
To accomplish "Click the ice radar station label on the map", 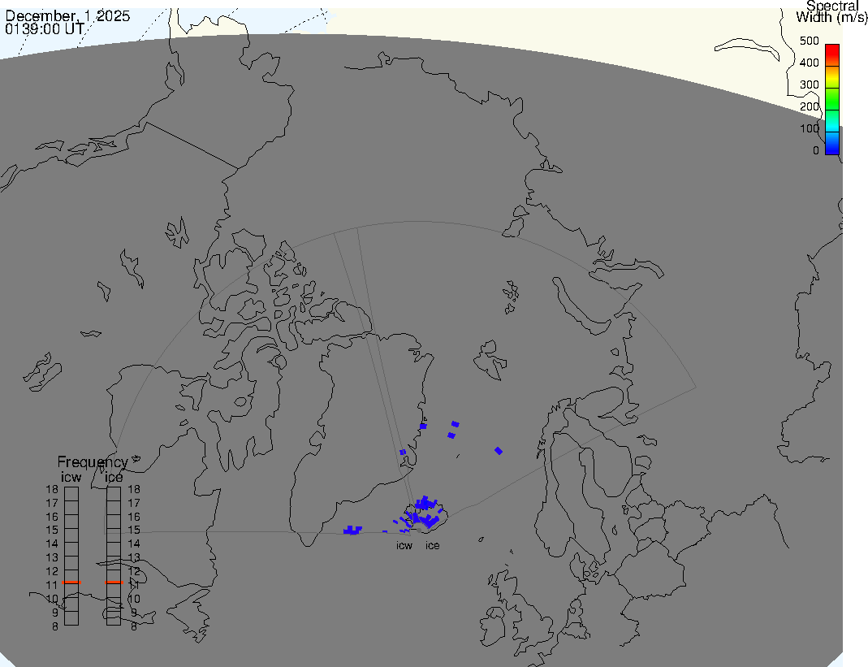I will pyautogui.click(x=432, y=546).
